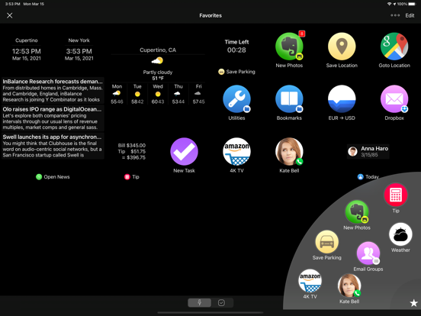Close the Favorites screen with X
This screenshot has height=316, width=421.
[x=10, y=15]
